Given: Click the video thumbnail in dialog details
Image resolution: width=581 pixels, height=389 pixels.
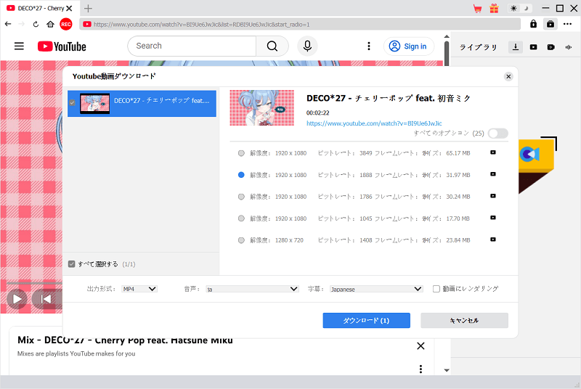Looking at the screenshot, I should click(261, 107).
